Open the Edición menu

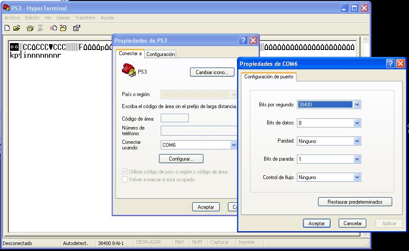[32, 18]
